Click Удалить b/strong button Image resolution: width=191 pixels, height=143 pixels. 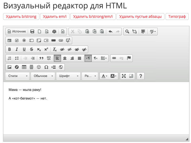[21, 17]
